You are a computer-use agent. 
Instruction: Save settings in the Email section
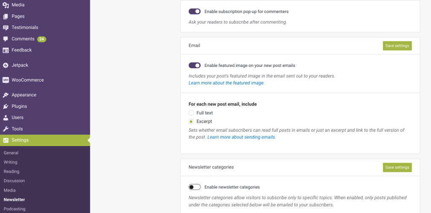click(397, 45)
